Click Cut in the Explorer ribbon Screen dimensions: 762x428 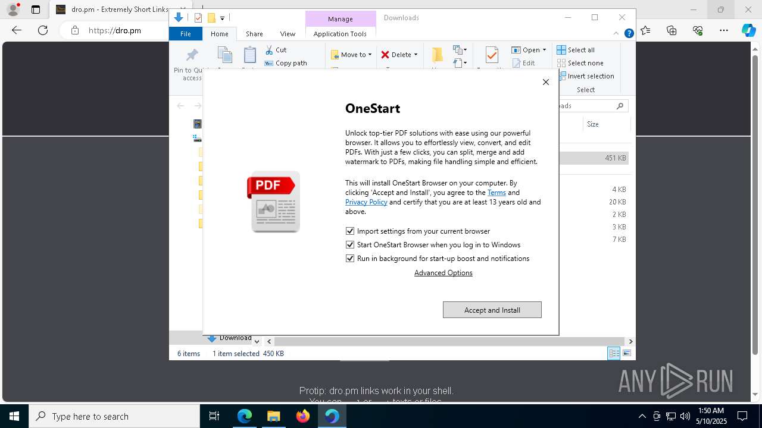(x=276, y=50)
